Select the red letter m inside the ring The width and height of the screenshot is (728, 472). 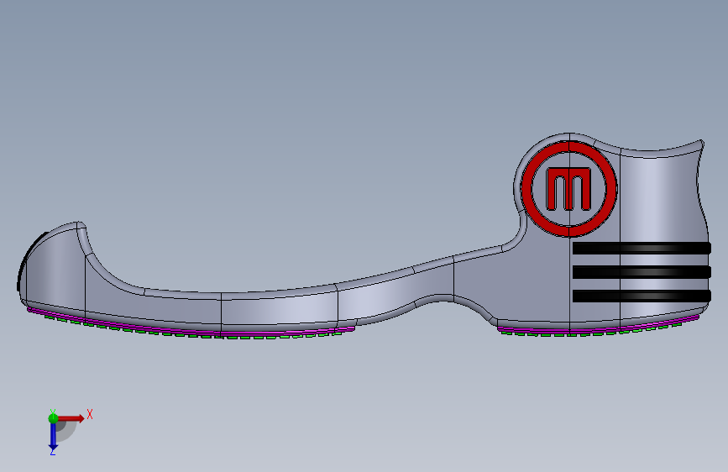click(568, 189)
